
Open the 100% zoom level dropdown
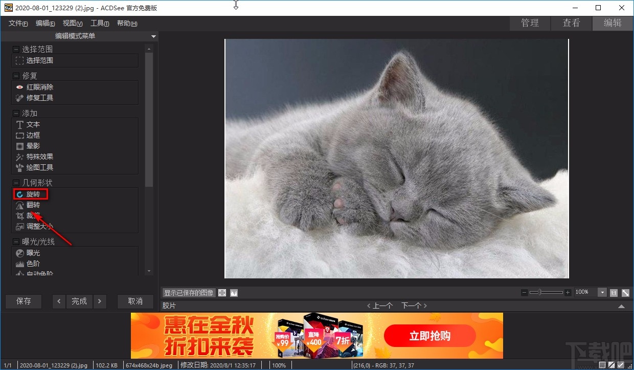[x=602, y=292]
